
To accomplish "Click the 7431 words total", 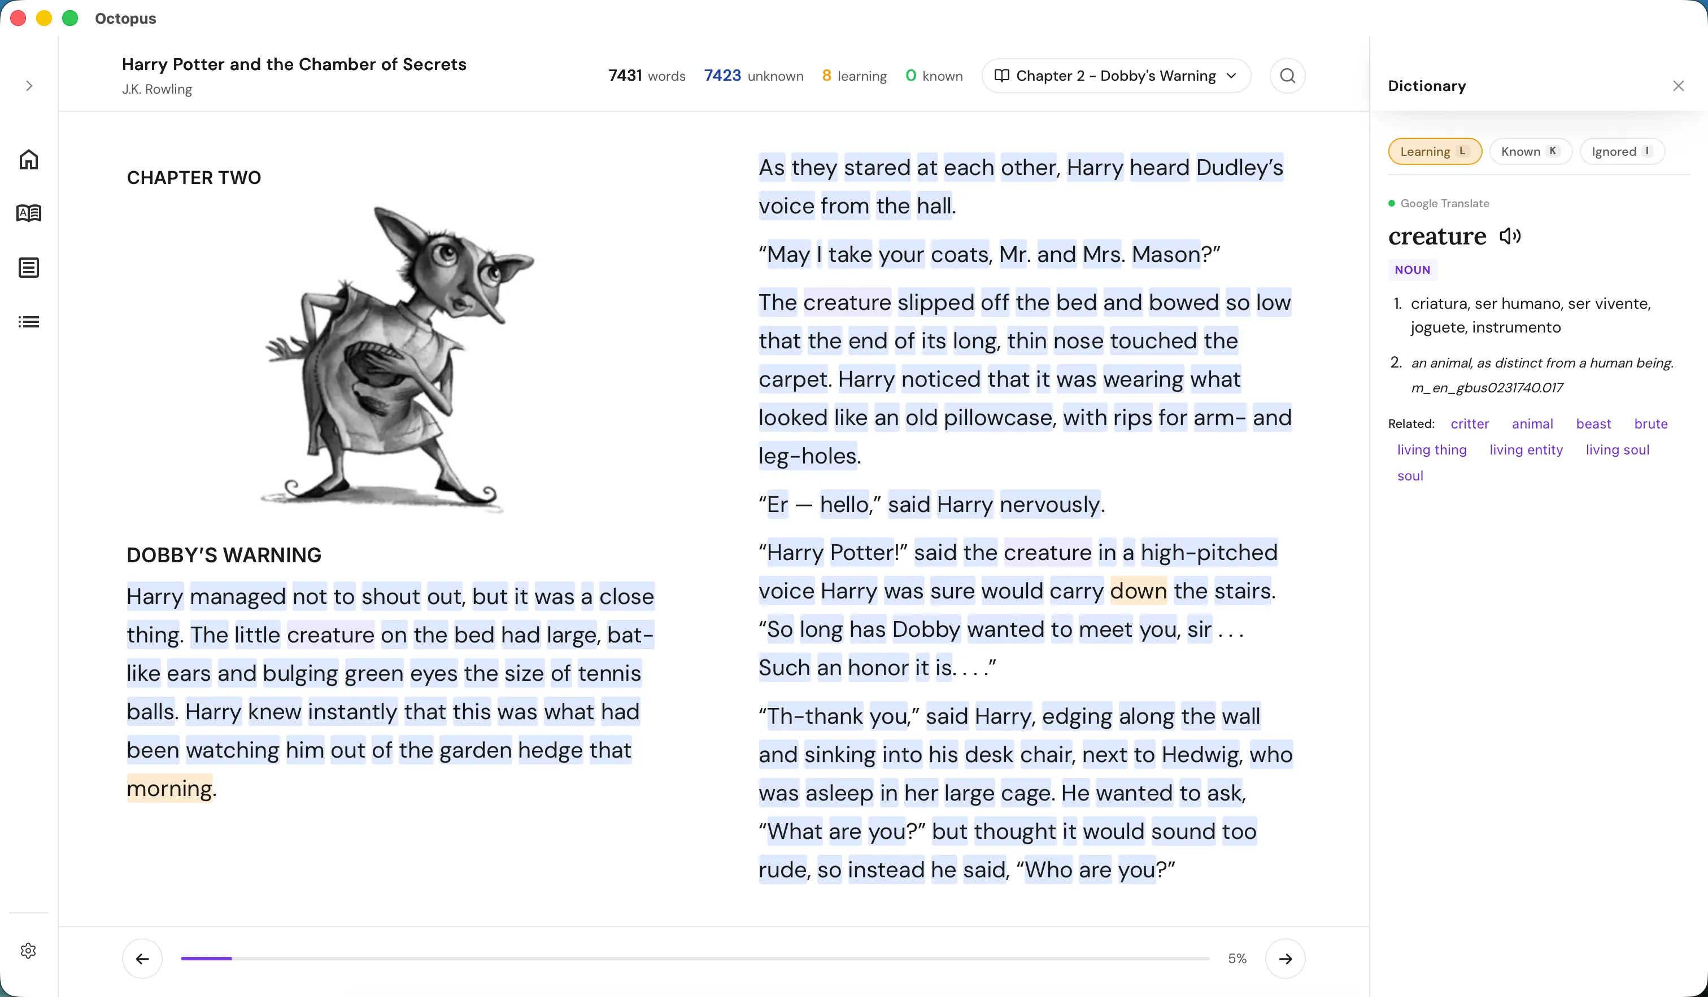I will click(647, 76).
